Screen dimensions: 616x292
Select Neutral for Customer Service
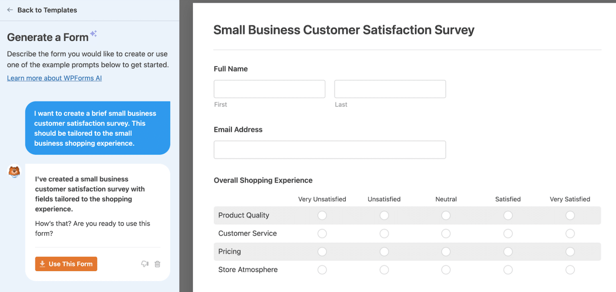[446, 234]
